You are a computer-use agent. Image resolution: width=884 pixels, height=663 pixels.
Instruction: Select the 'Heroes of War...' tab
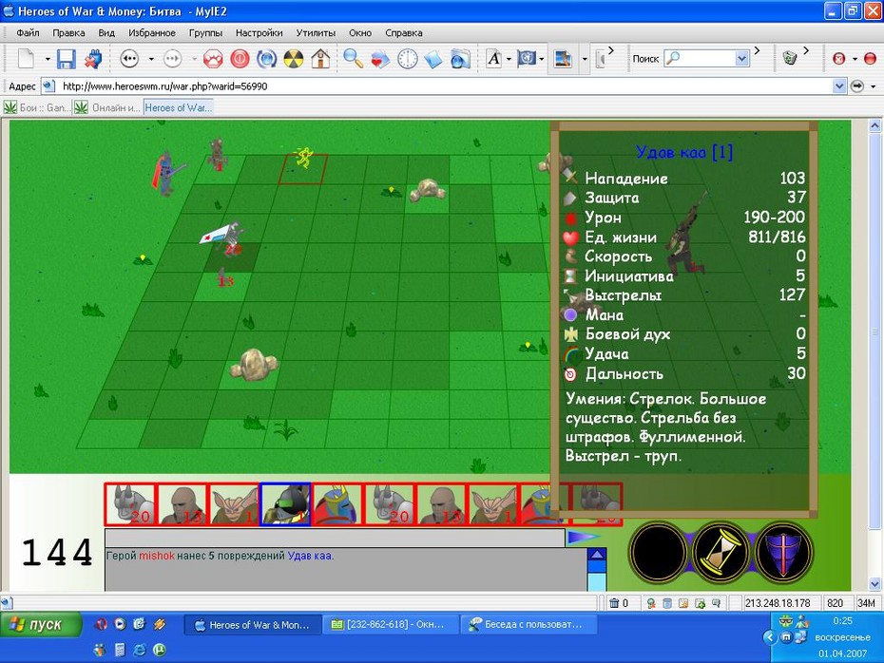178,107
